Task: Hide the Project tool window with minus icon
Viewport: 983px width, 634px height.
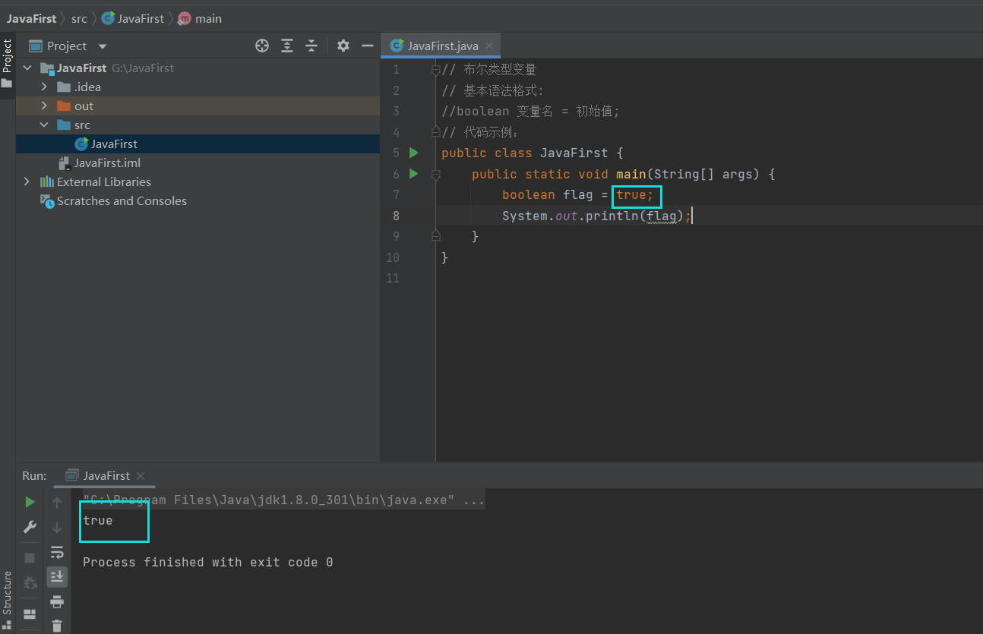Action: [x=368, y=46]
